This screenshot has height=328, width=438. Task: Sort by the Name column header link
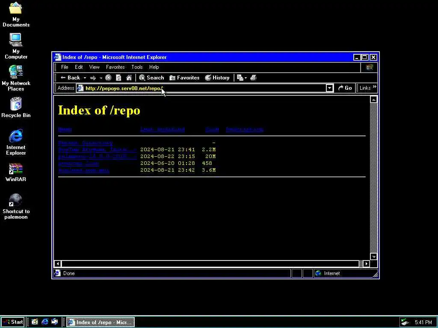tap(65, 129)
